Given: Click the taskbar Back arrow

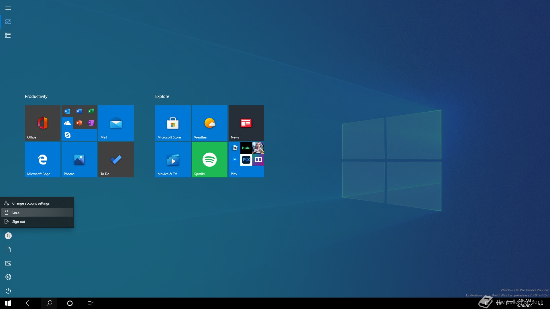Looking at the screenshot, I should 29,303.
